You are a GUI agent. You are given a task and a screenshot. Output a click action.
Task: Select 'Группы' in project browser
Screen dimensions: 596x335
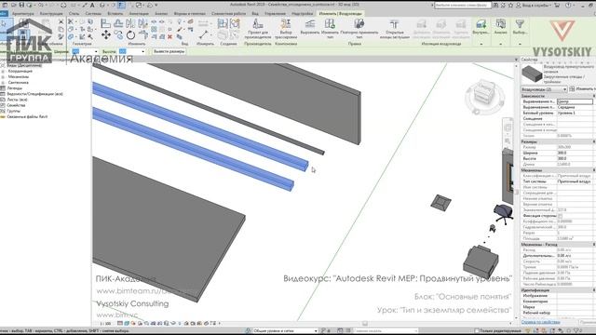13,111
